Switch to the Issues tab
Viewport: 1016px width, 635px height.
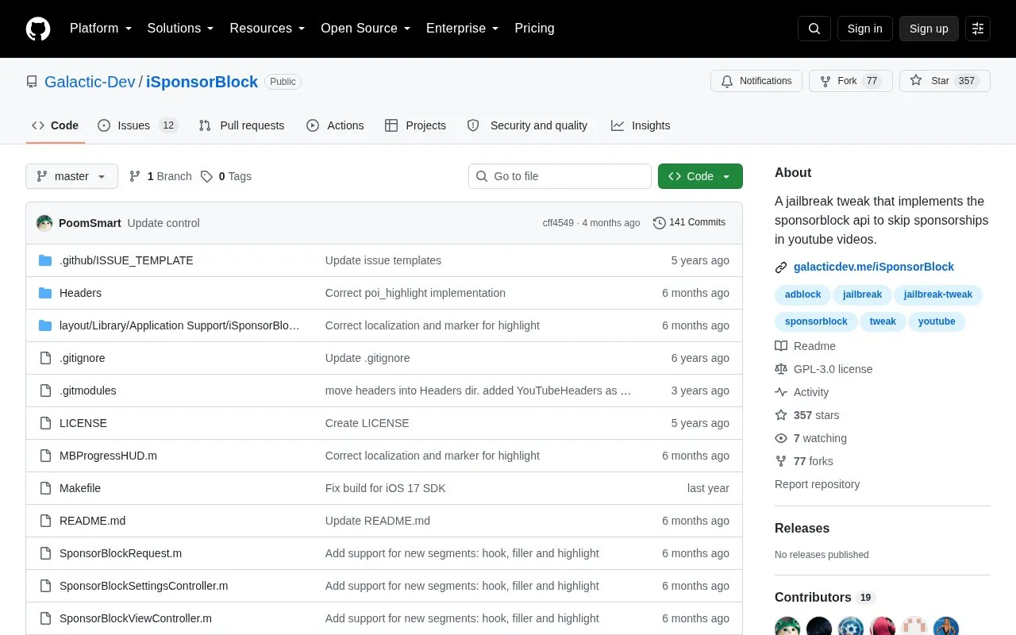[138, 125]
